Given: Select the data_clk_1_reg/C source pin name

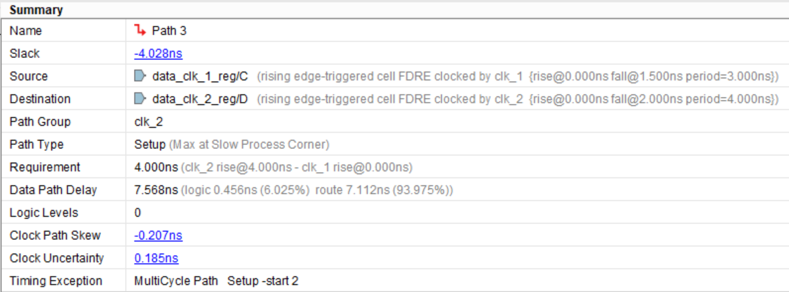Looking at the screenshot, I should pos(200,76).
